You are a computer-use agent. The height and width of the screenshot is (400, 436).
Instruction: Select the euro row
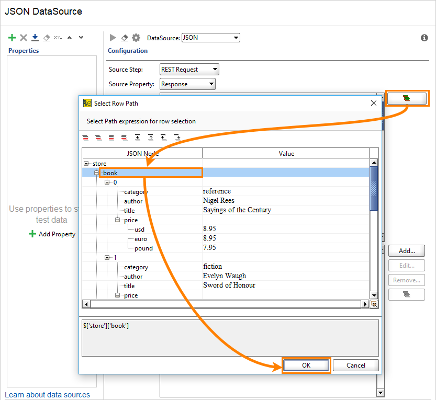(x=226, y=238)
